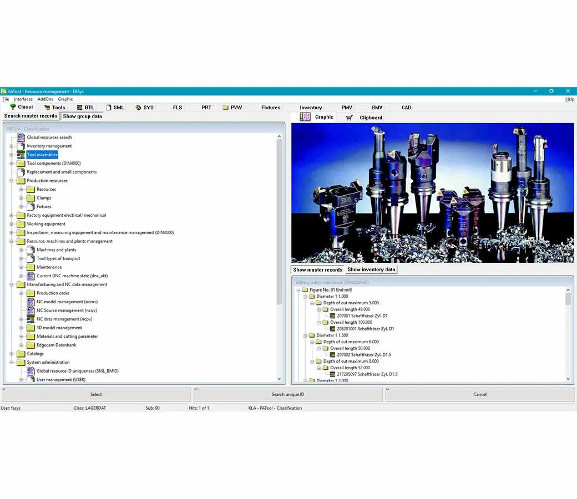This screenshot has height=499, width=577.
Task: Switch to the Show inventory data tab
Action: coord(371,269)
